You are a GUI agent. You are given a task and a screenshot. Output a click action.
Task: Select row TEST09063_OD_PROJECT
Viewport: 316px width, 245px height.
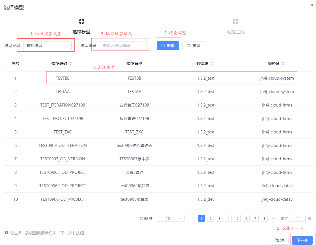[x=158, y=172]
